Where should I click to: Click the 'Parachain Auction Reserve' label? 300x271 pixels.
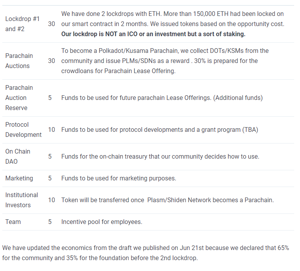tap(19, 98)
